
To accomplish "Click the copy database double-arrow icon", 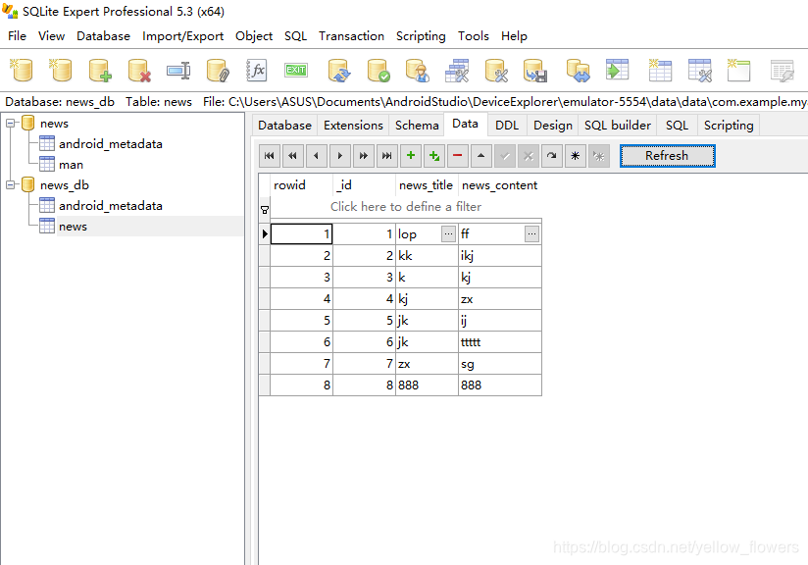I will [578, 70].
